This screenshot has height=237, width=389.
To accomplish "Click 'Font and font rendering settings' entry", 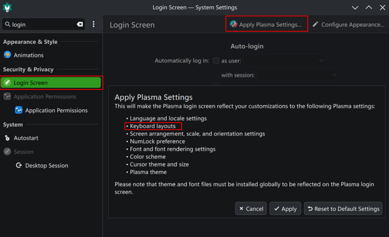I will tap(173, 149).
